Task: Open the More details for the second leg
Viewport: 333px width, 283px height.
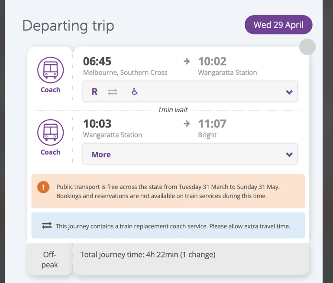Action: pos(101,155)
